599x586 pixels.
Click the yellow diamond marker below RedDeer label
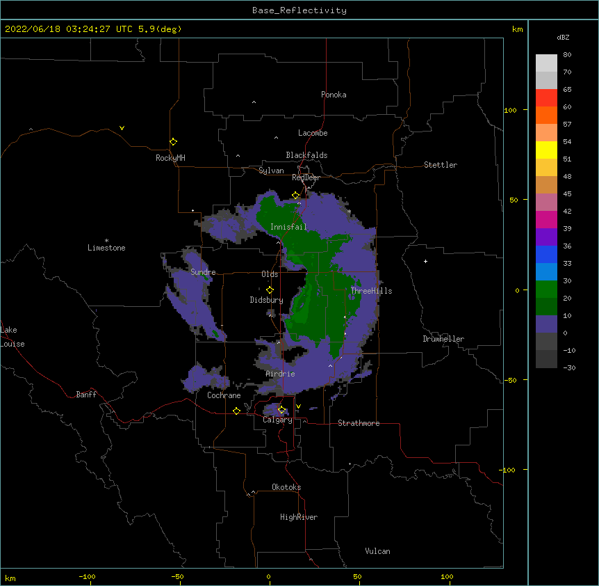tap(295, 195)
